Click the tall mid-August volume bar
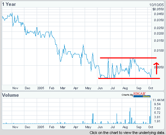The image size is (166, 135). point(130,116)
